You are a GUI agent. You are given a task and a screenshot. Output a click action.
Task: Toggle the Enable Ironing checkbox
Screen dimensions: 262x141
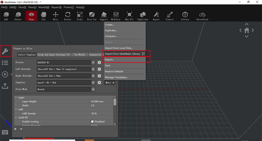(x=92, y=121)
